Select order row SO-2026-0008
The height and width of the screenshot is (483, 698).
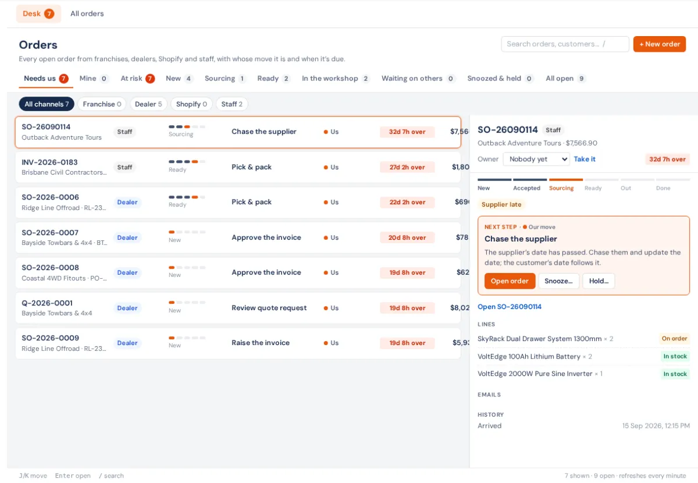click(x=238, y=272)
